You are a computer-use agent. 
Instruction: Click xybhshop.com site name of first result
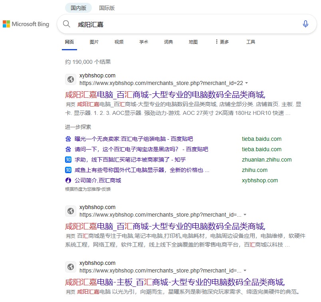pos(97,75)
